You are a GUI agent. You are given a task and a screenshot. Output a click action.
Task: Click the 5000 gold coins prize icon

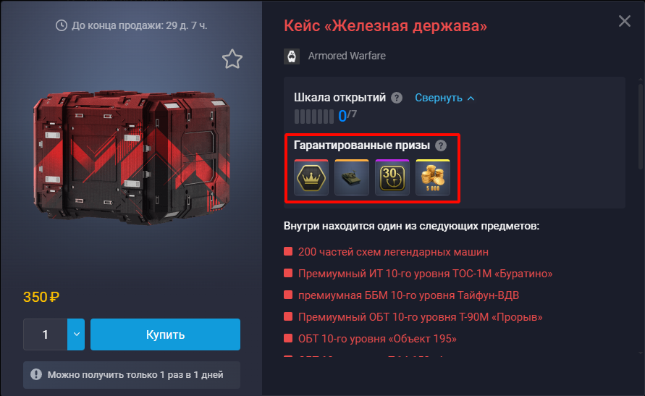point(433,177)
